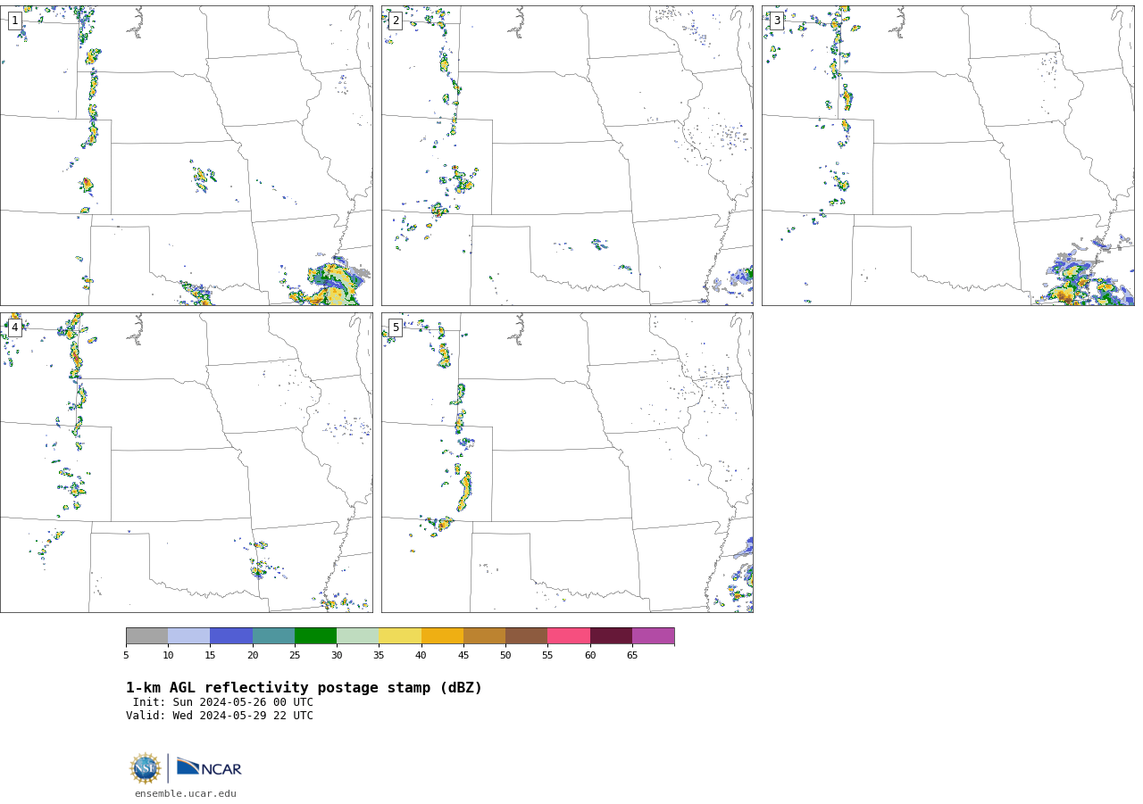
Task: Select the tan 45-50 dBZ swatch
Action: [485, 636]
